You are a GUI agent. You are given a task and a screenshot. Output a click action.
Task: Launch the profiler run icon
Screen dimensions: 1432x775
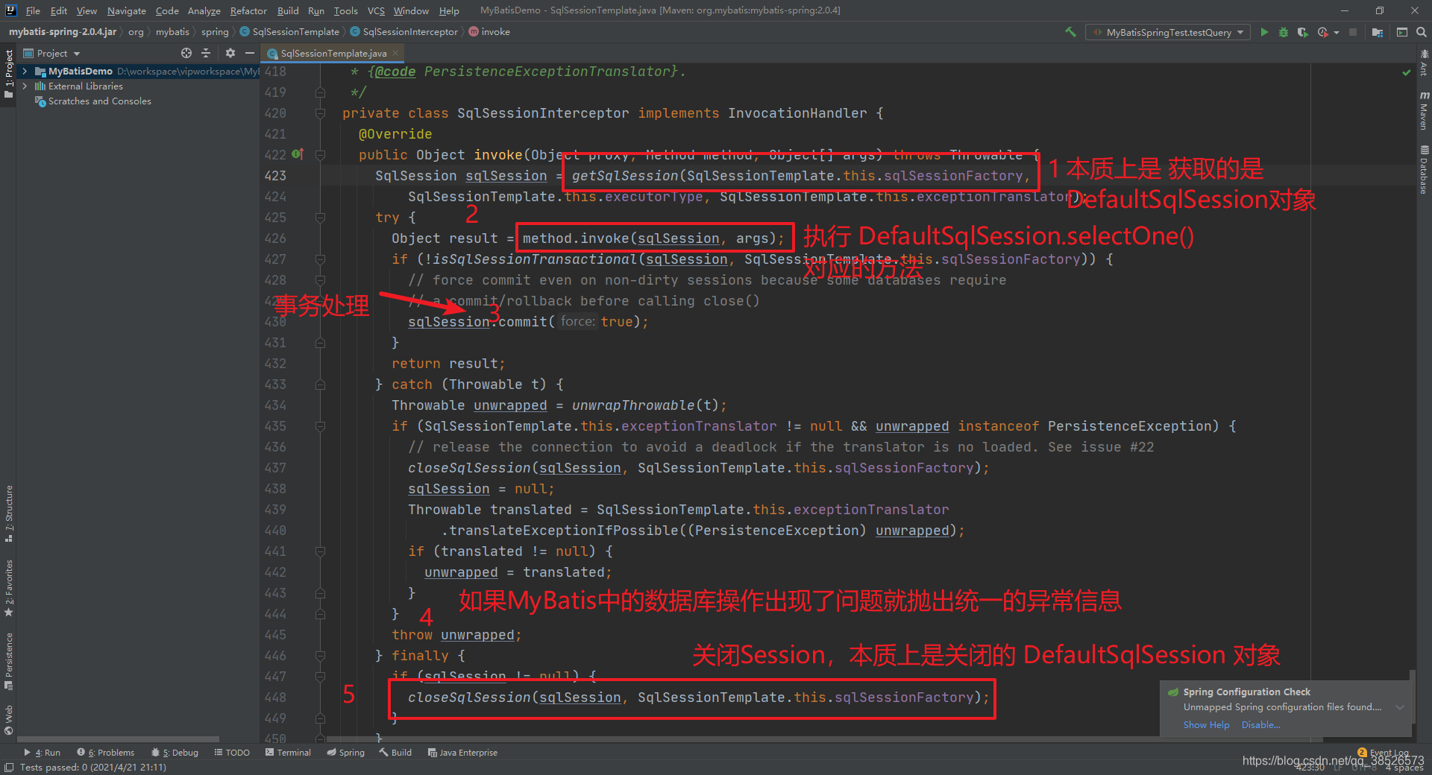pyautogui.click(x=1323, y=32)
